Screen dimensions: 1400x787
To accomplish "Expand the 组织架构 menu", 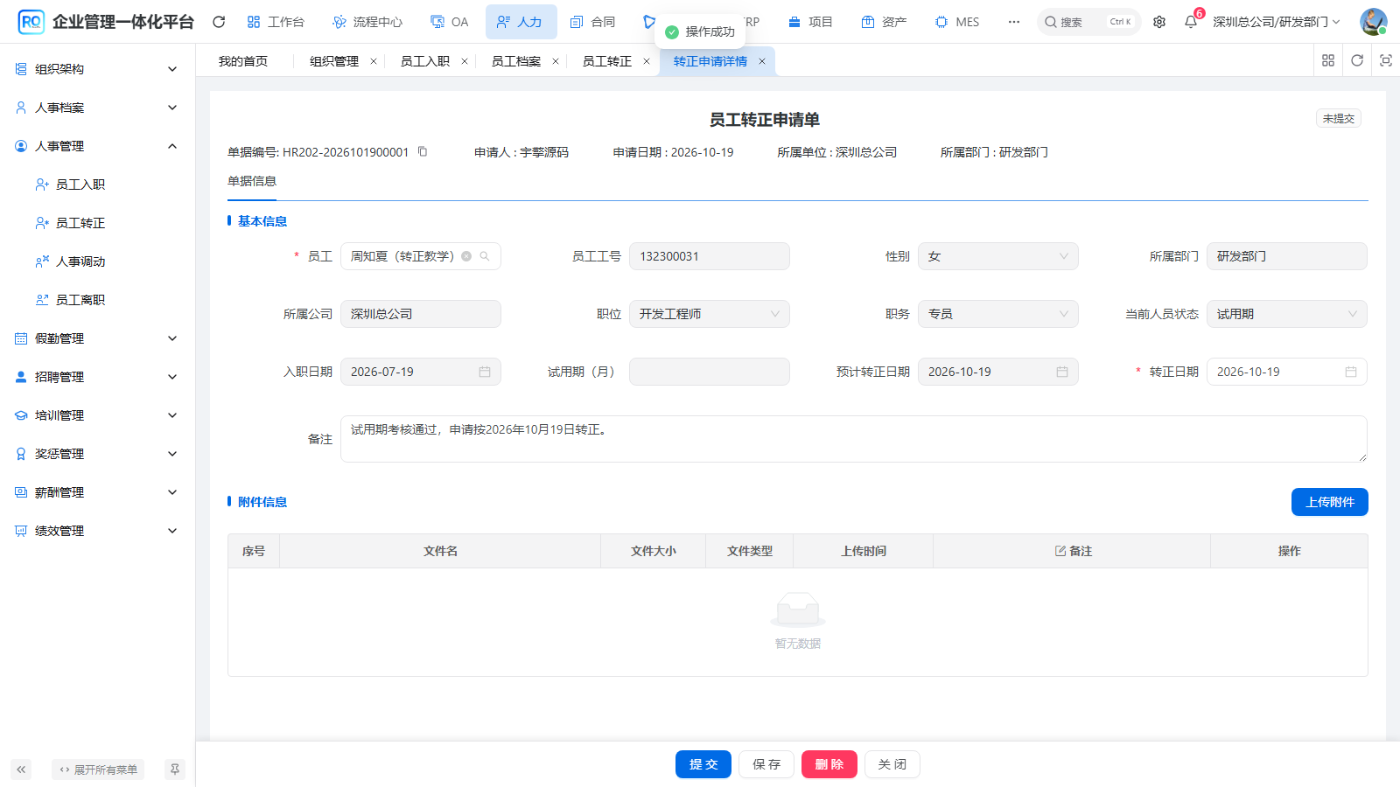I will (x=97, y=69).
